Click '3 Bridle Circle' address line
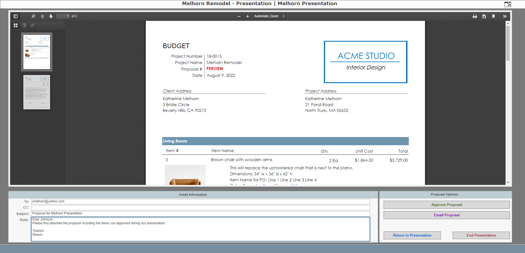Image resolution: width=525 pixels, height=253 pixels. [176, 105]
